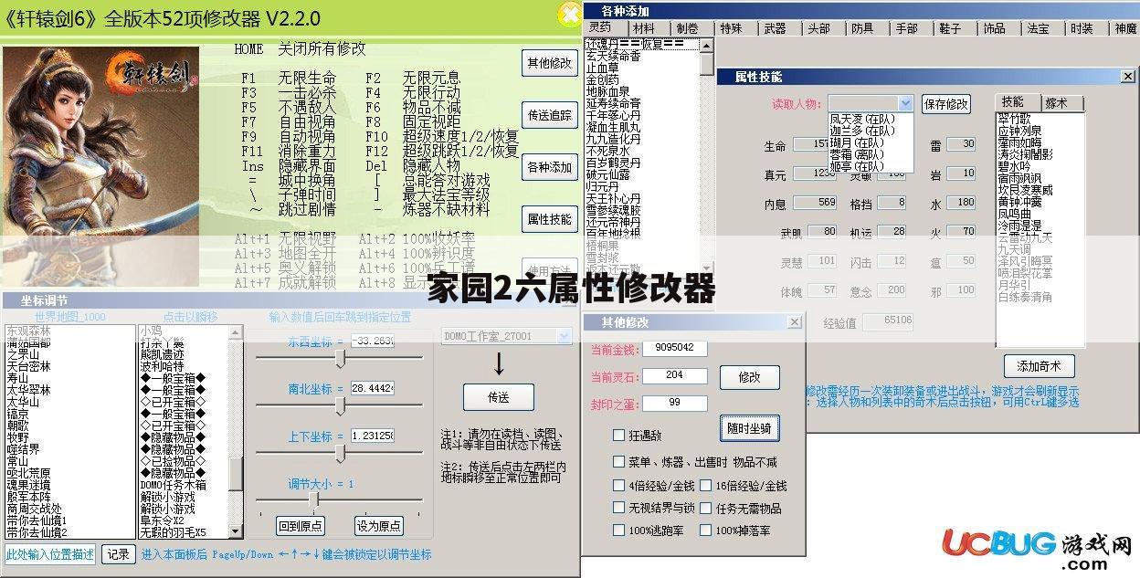Click the 传送 teleport button
The height and width of the screenshot is (578, 1140).
pyautogui.click(x=499, y=397)
